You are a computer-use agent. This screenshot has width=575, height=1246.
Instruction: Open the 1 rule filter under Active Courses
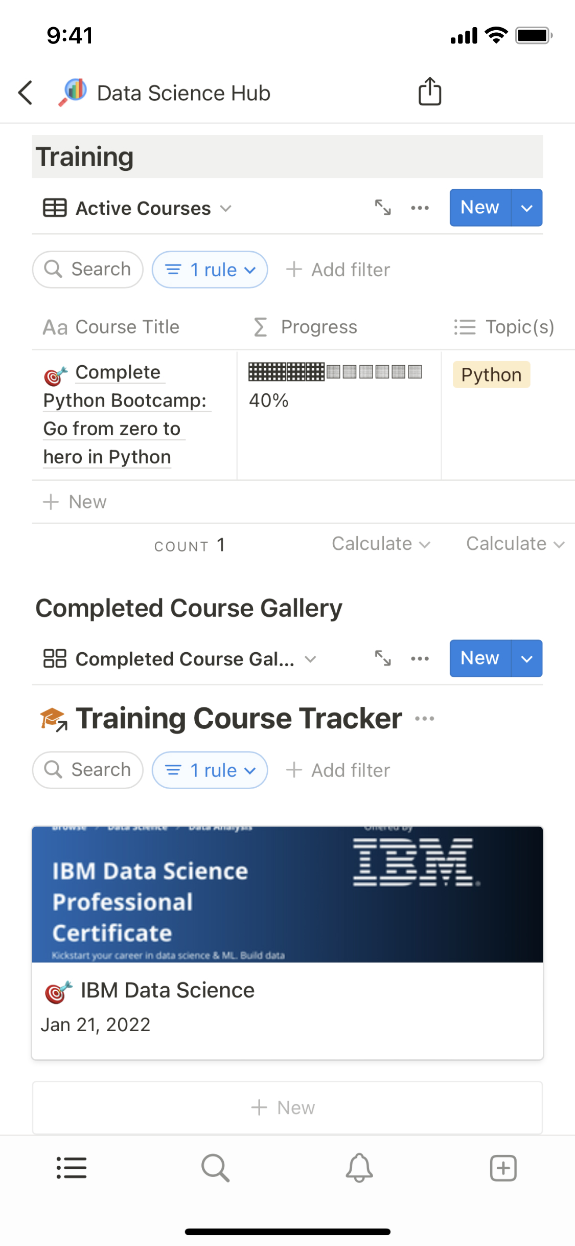point(210,270)
